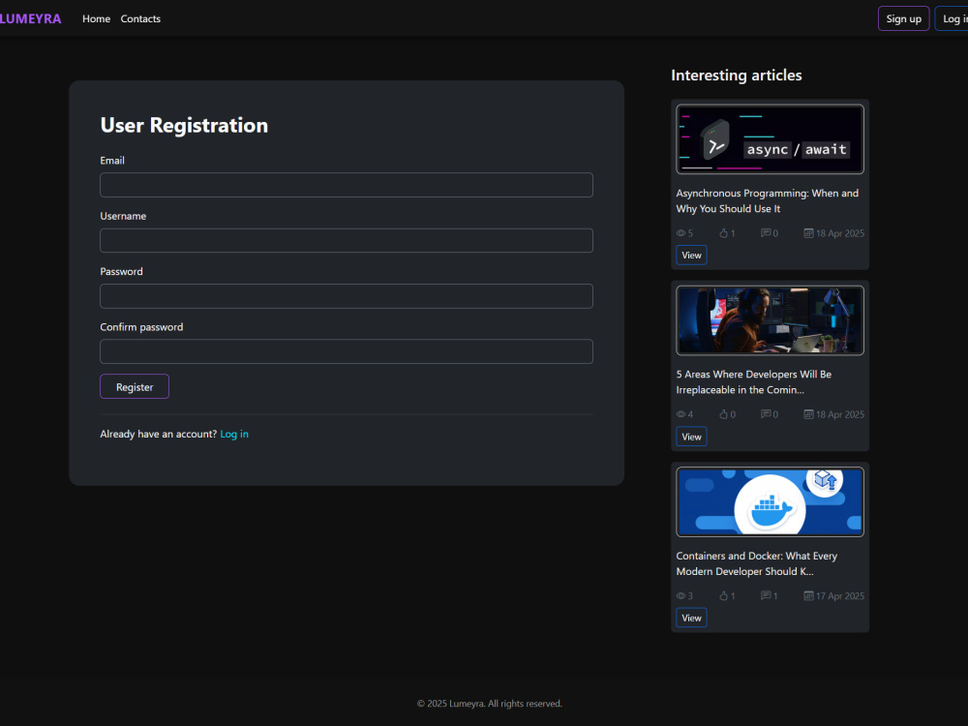The image size is (968, 726).
Task: Click the Confirm password field label
Action: [141, 327]
